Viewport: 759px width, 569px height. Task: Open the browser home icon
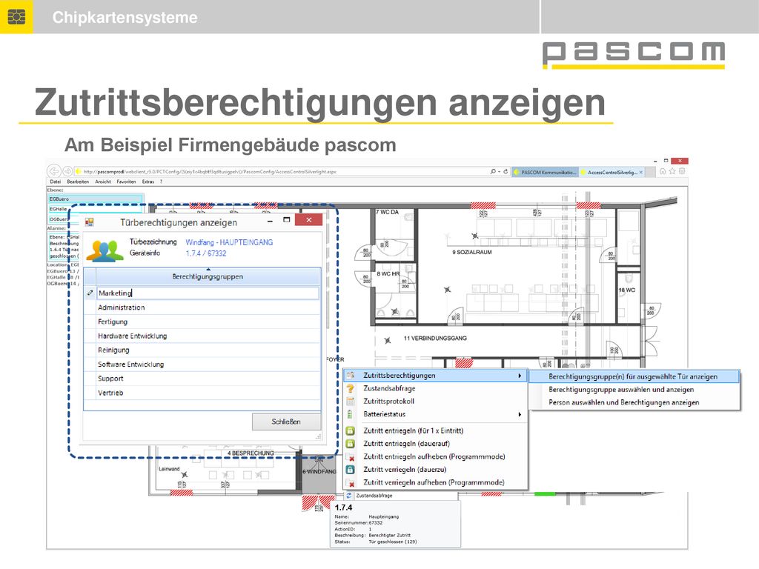click(663, 171)
